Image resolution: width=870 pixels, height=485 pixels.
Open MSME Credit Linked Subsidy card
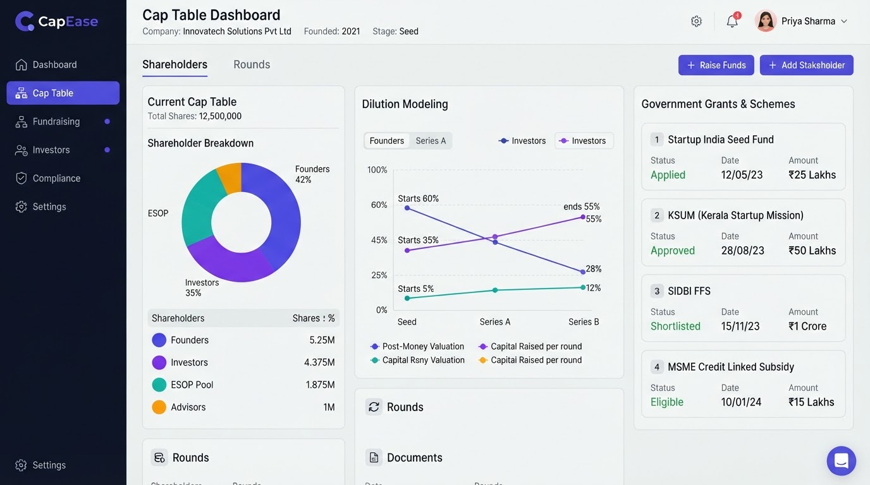click(744, 384)
